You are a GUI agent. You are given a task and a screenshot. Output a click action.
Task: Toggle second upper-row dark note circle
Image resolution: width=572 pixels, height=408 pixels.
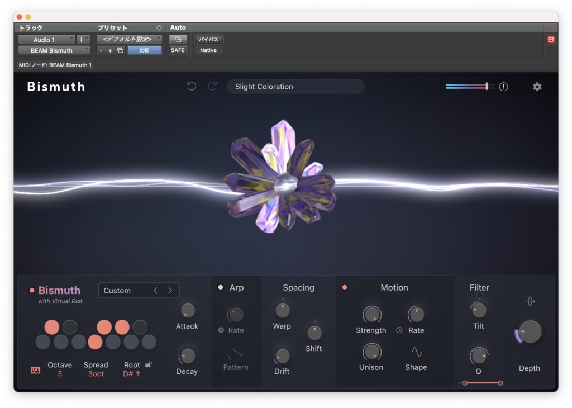pos(70,327)
